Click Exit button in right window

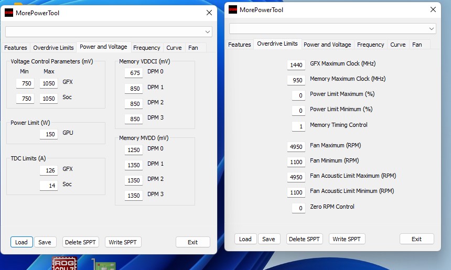click(416, 239)
